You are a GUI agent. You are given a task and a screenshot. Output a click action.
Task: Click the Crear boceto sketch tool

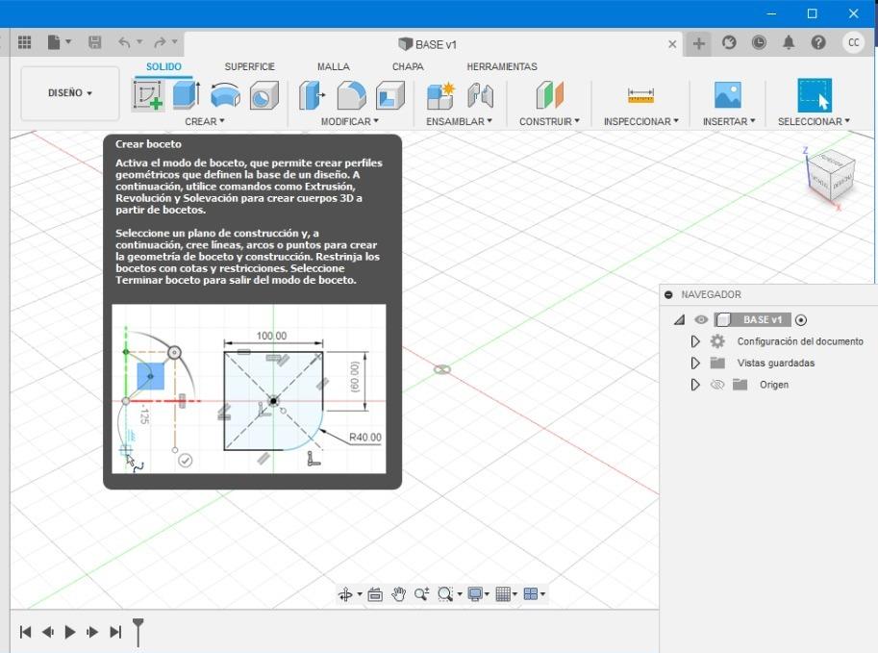coord(148,95)
